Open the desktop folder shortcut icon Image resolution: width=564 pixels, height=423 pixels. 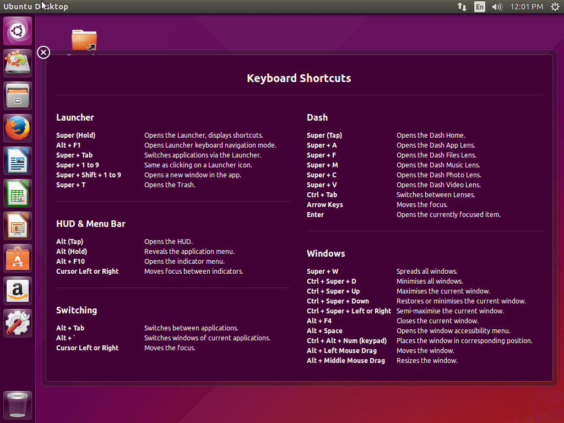tap(84, 40)
